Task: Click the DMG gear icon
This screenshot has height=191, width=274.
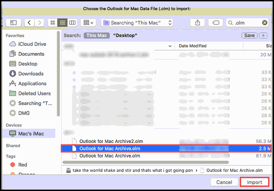Action: 13,113
